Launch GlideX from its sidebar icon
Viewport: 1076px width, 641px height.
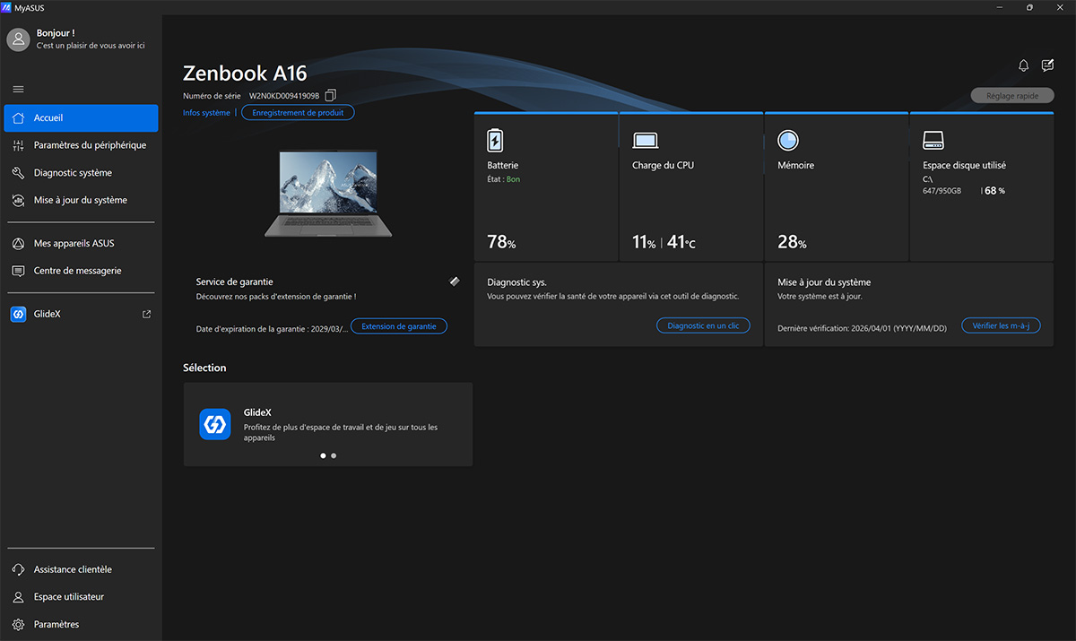[18, 314]
